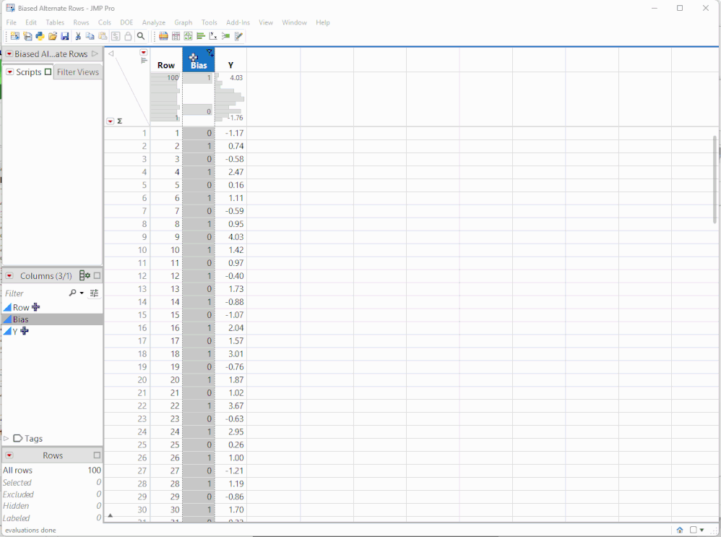Click the run arrow beside table name
Screen dimensions: 721x537
(95, 53)
